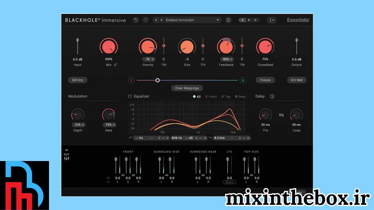Click the redo arrow icon
This screenshot has height=210, width=374.
pyautogui.click(x=146, y=20)
